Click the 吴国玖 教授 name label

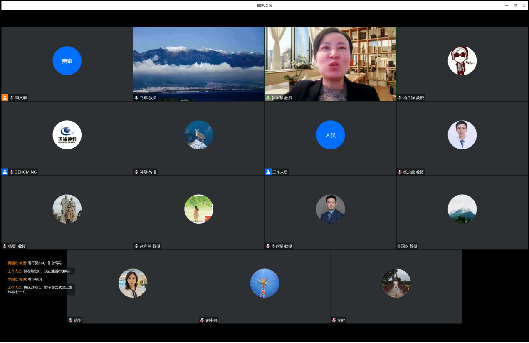pyautogui.click(x=407, y=246)
